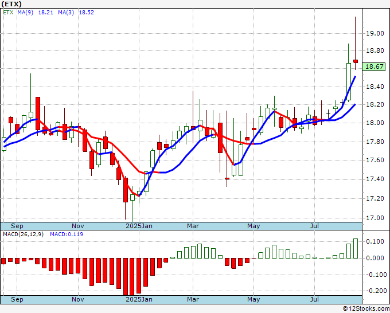Click the MACD(26,12,9) indicator label
390x313 pixels.
tap(23, 234)
